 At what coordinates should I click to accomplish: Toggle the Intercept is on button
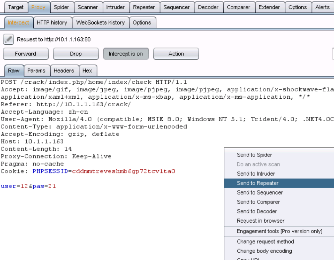click(126, 54)
